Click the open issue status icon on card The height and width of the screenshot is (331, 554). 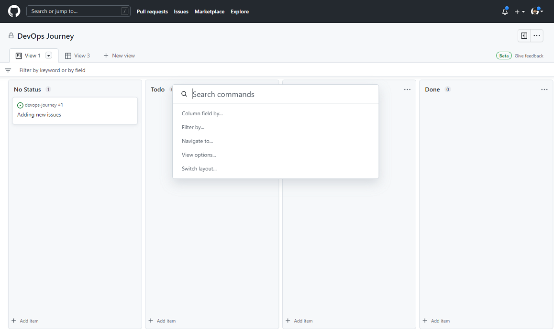[x=20, y=105]
